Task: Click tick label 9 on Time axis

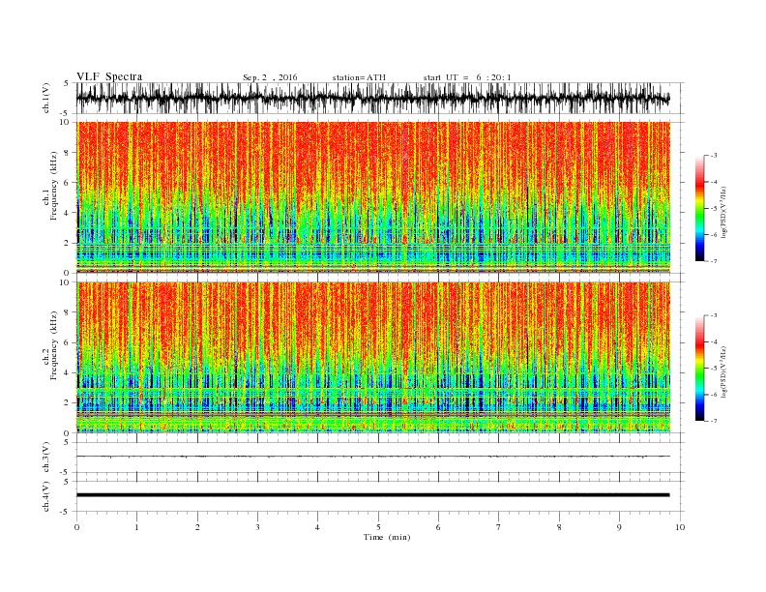Action: click(620, 527)
